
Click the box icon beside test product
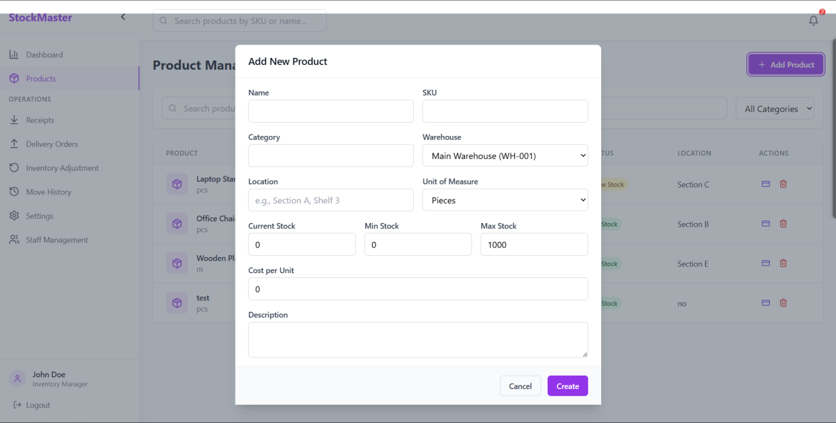tap(177, 303)
